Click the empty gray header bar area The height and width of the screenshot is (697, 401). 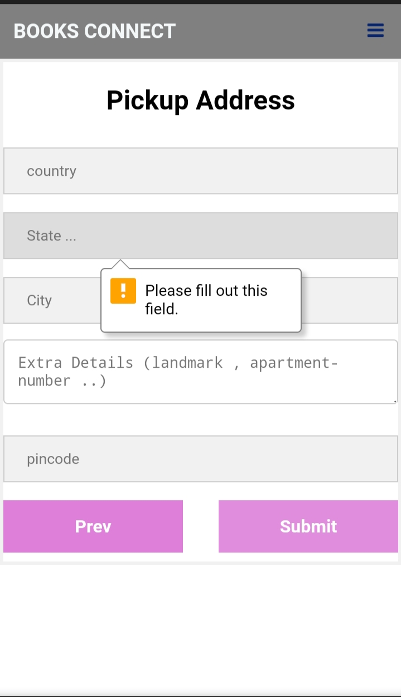click(x=268, y=31)
